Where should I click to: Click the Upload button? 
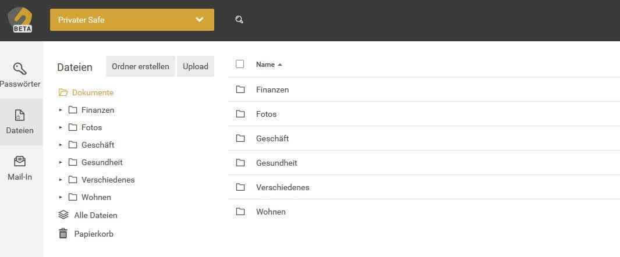(196, 66)
